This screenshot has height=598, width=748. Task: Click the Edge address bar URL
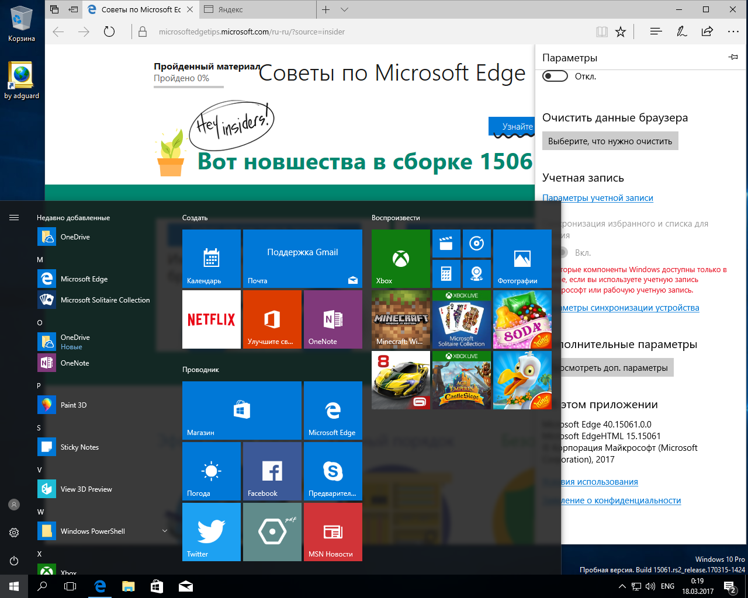pyautogui.click(x=252, y=32)
